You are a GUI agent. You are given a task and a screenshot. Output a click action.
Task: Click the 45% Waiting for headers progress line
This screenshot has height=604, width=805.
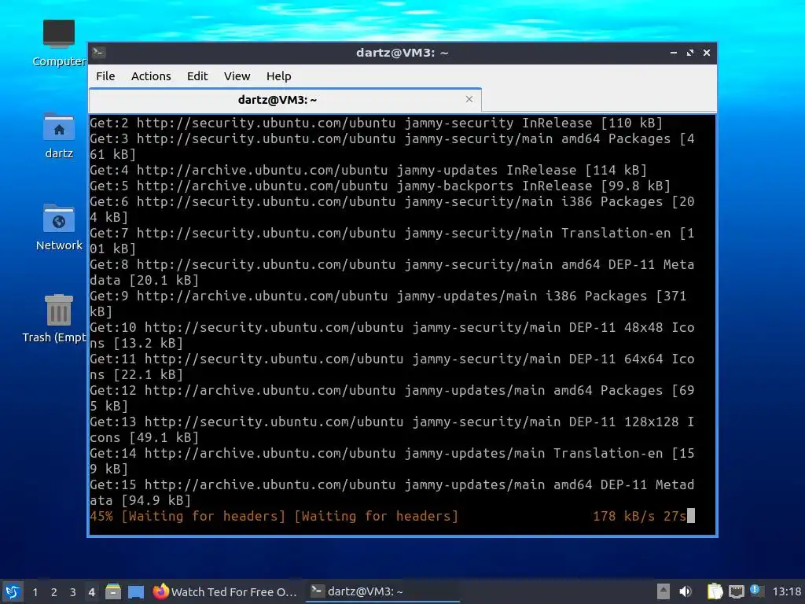[274, 516]
